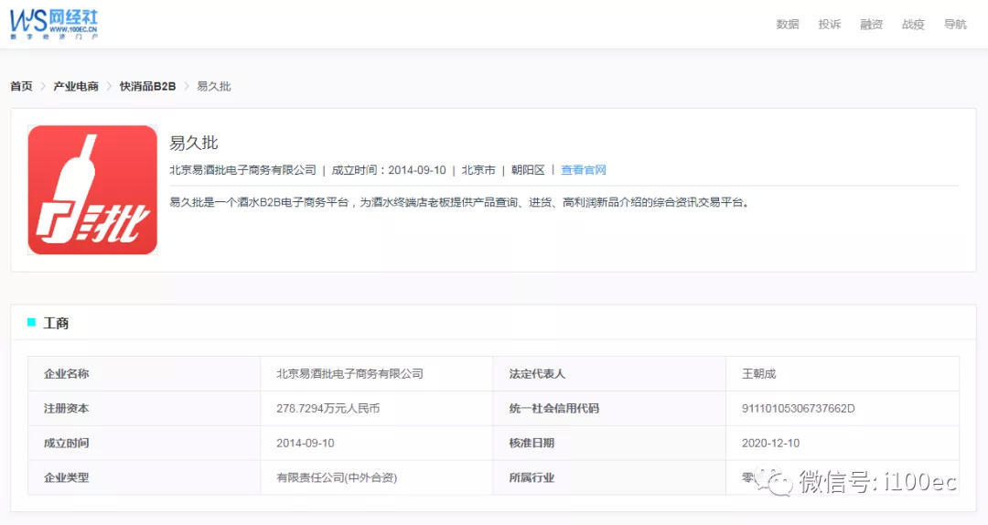Open the 战疫 navigation item
Viewport: 988px width, 525px height.
(913, 25)
